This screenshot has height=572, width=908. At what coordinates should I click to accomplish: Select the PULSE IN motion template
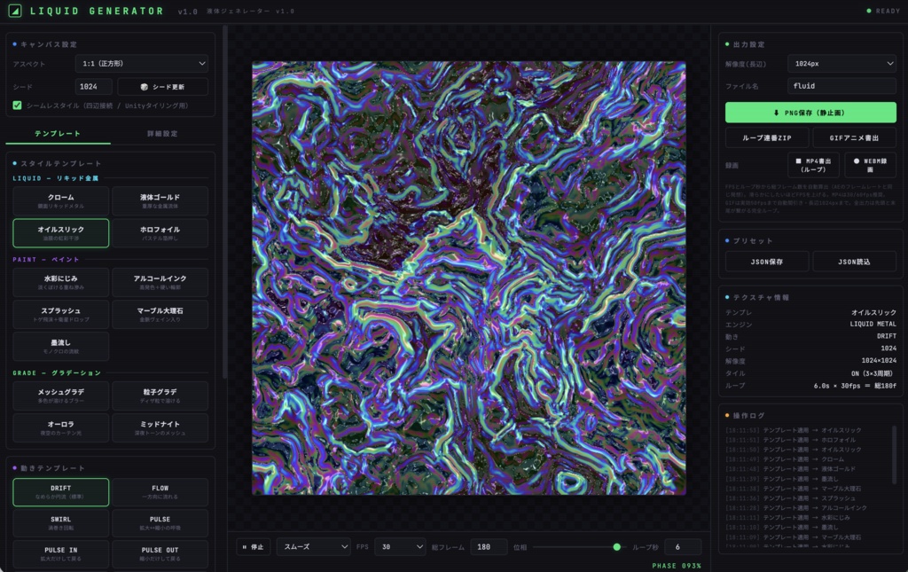[61, 554]
